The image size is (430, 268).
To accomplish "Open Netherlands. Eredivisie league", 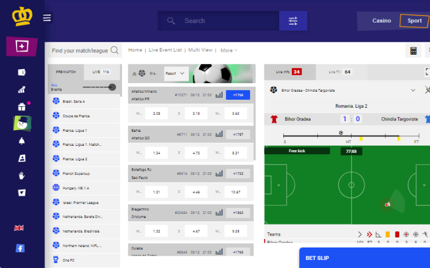I will [x=84, y=231].
